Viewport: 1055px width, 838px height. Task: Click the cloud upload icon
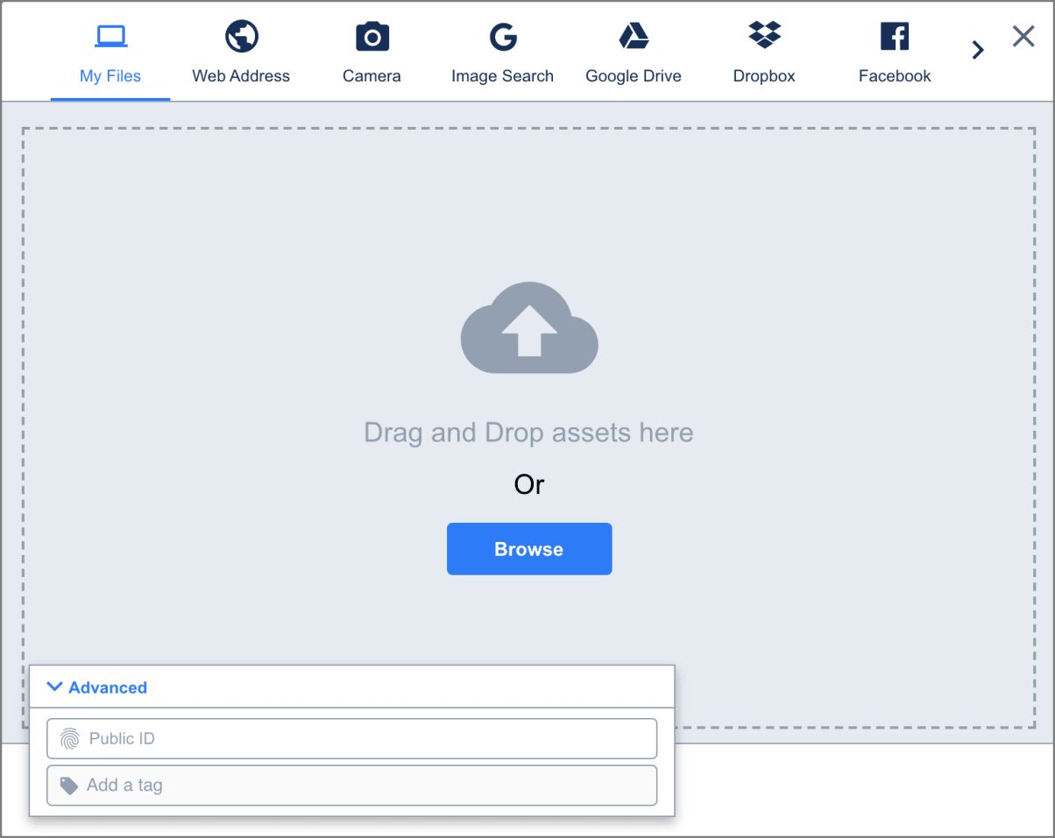point(529,327)
